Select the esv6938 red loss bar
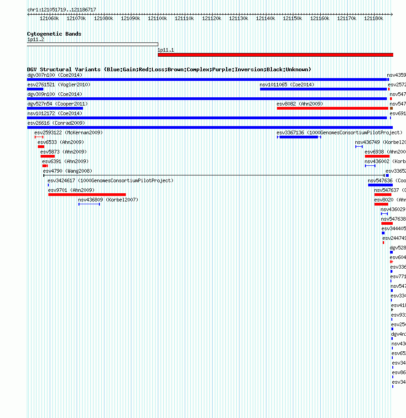Viewport: 406px width, 418px height. [377, 156]
